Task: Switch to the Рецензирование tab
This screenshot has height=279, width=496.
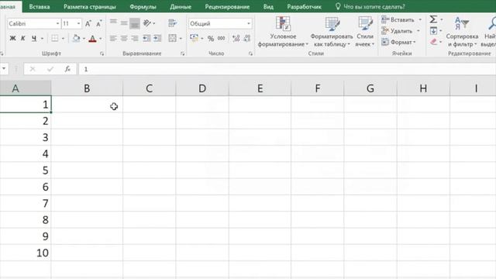Action: (x=227, y=7)
